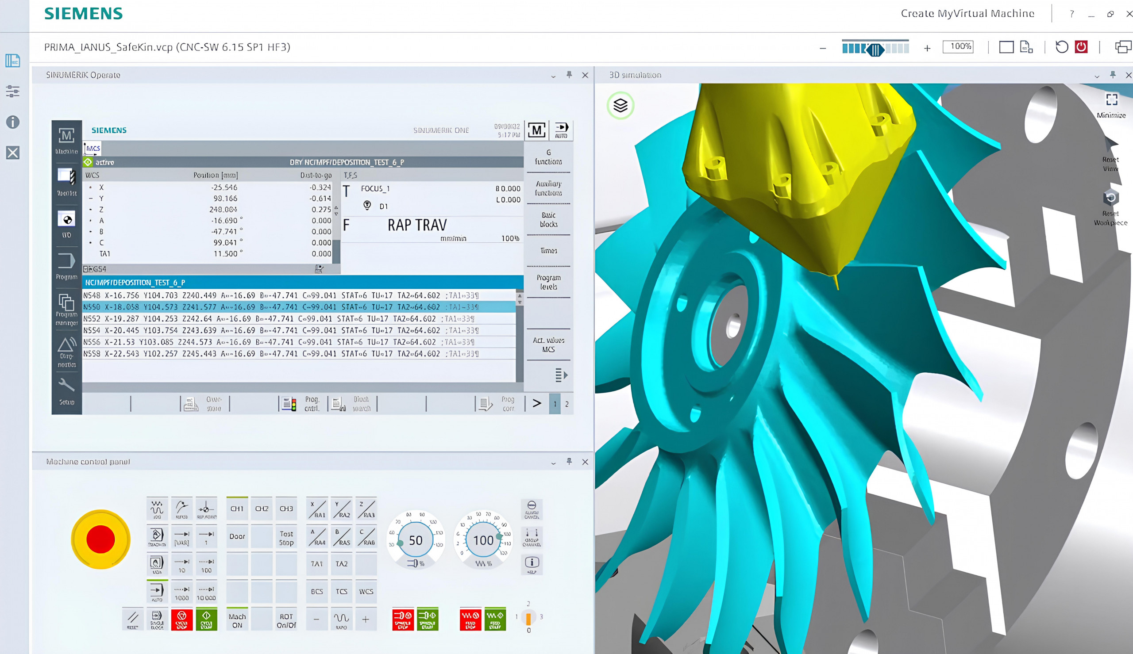
Task: Select the Basic blocks softkey
Action: coord(548,220)
